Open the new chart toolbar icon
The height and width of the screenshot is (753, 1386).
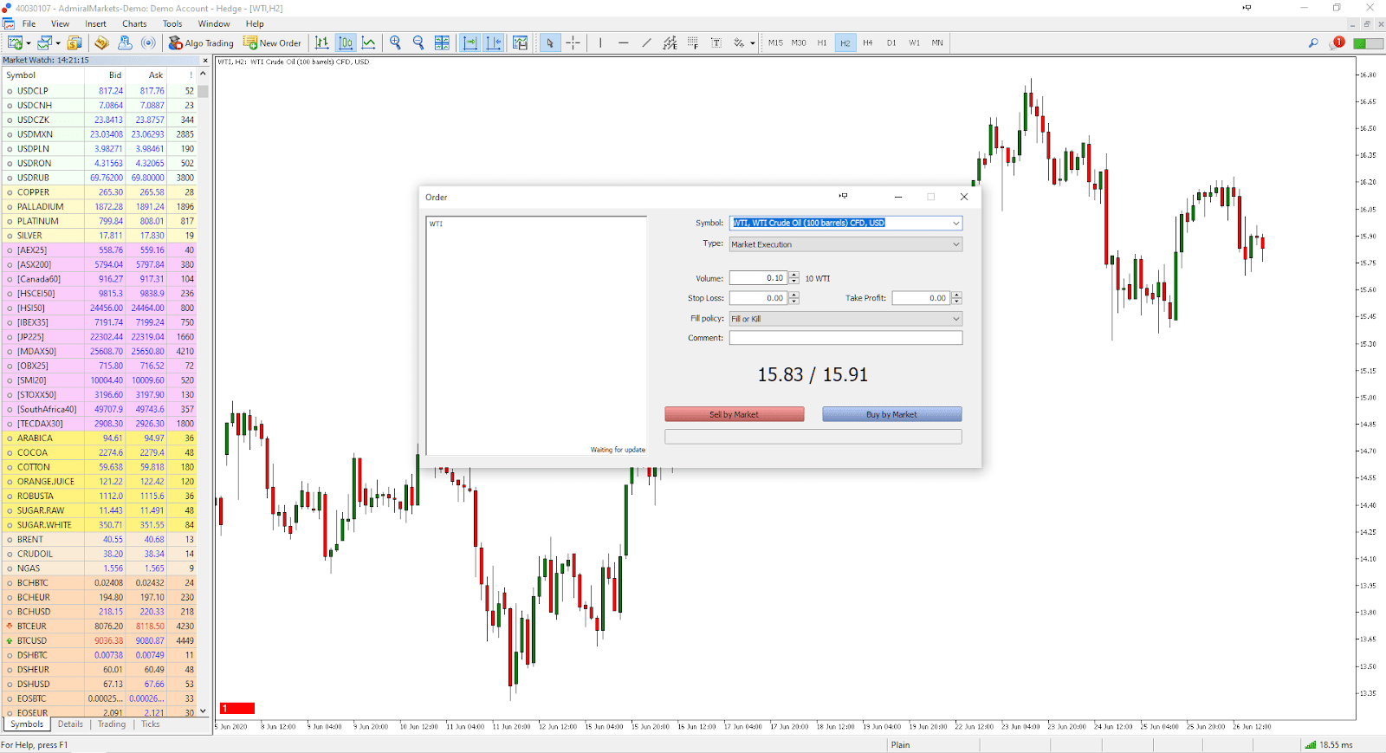tap(15, 42)
